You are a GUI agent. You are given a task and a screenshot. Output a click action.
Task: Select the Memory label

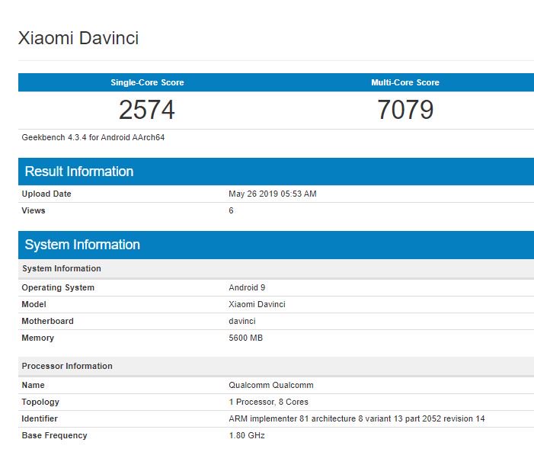click(37, 338)
